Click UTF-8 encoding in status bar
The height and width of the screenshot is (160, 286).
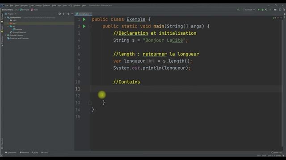click(270, 156)
